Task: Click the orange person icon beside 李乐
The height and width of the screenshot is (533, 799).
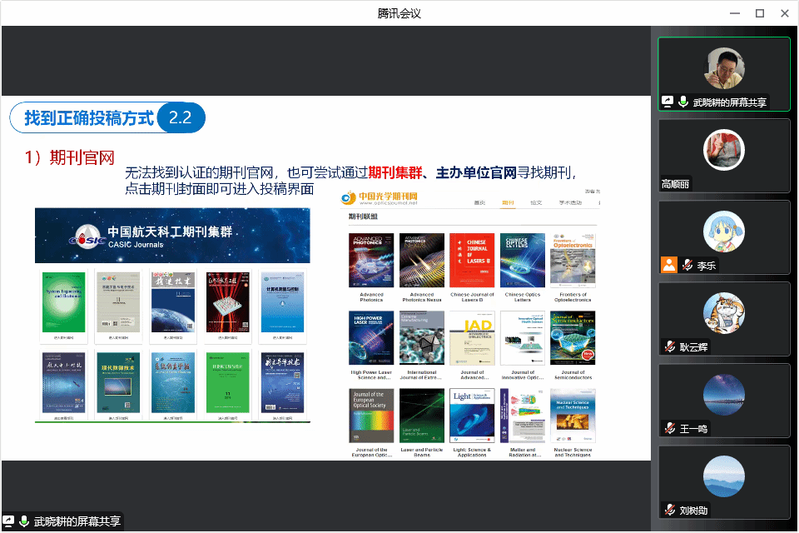Action: point(667,265)
